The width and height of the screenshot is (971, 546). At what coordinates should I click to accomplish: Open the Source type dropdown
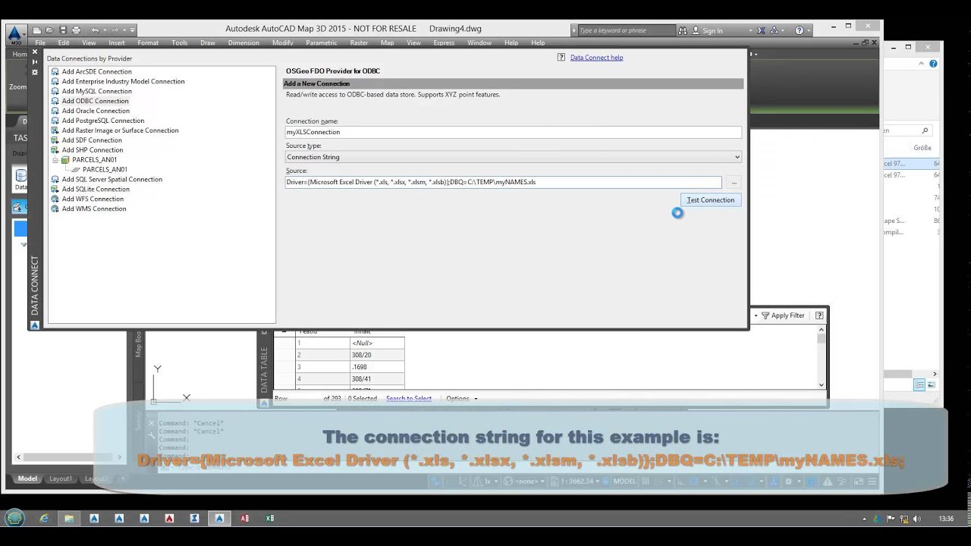(x=513, y=157)
